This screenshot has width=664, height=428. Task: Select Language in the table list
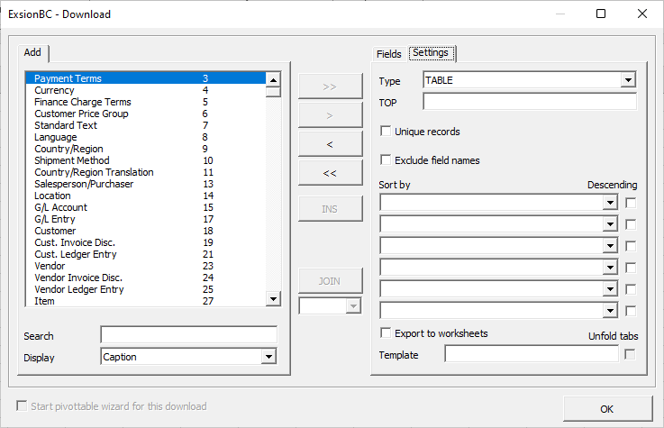coord(145,137)
